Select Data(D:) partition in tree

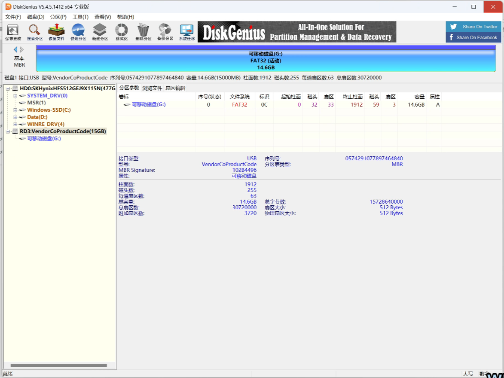[x=37, y=117]
